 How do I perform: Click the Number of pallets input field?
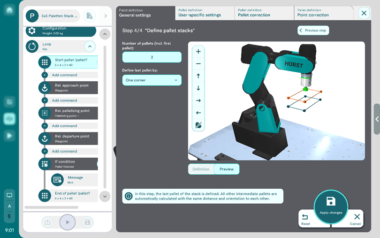(152, 57)
